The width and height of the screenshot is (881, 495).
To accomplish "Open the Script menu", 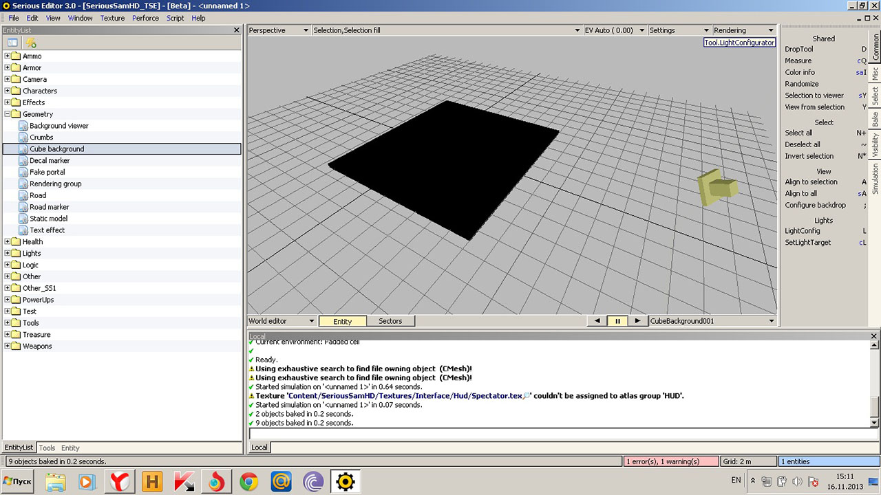I will point(175,18).
